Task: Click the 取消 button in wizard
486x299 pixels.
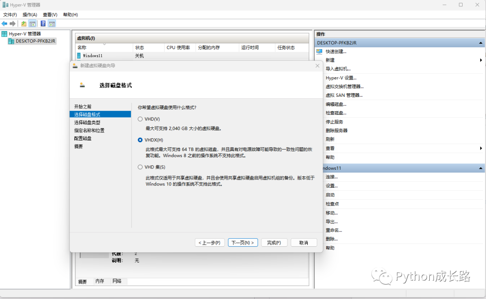Action: 304,243
